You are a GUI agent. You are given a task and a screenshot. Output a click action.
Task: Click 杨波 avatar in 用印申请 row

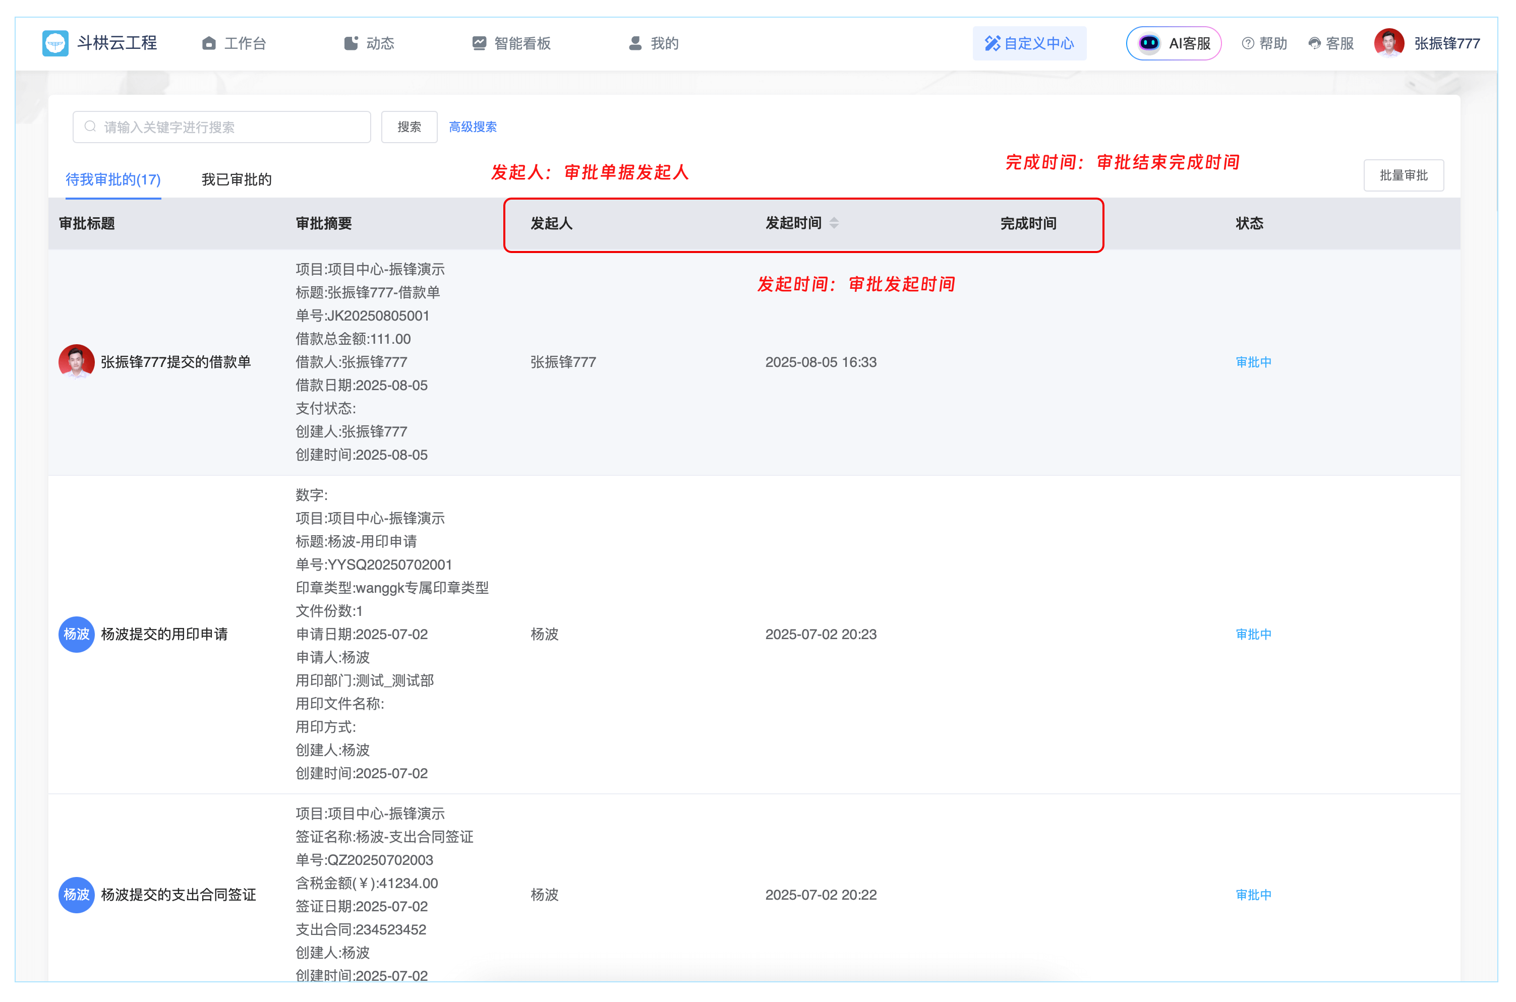(x=76, y=634)
